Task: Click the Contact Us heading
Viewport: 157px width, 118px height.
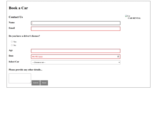Action: click(x=16, y=17)
